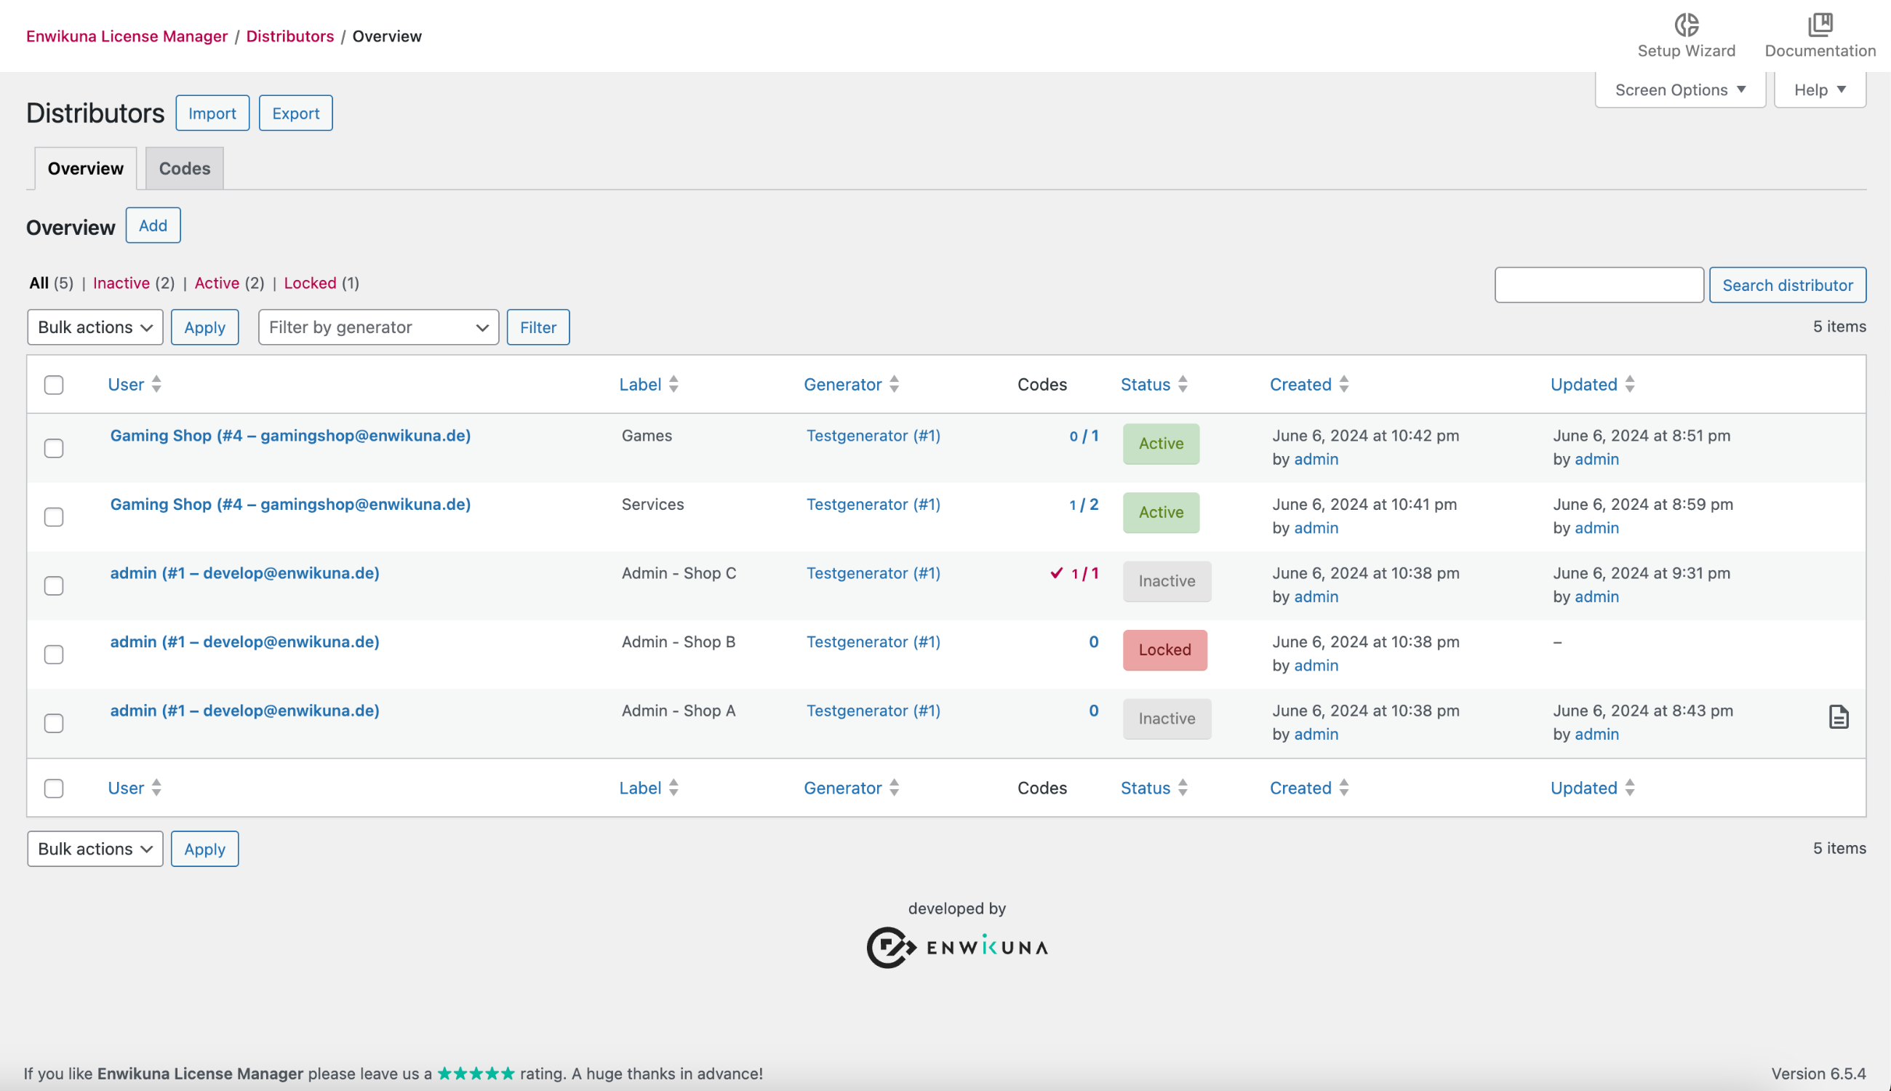The height and width of the screenshot is (1091, 1891).
Task: Show All distributors
Action: 39,283
